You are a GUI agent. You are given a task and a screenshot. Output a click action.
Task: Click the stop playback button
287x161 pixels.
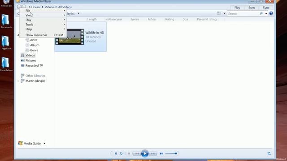pyautogui.click(x=129, y=153)
